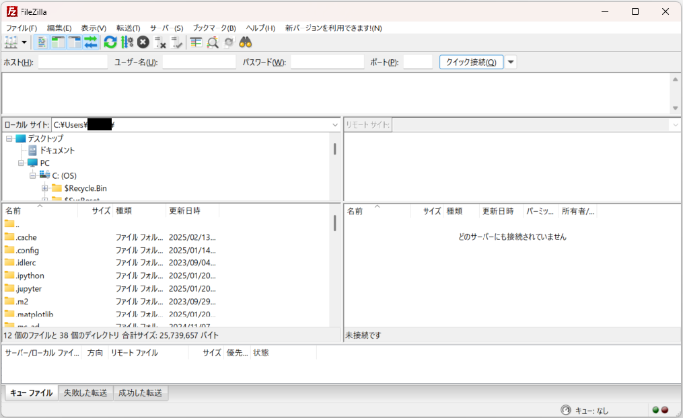Screen dimensions: 683x418
Task: Toggle processing of the transfer queue
Action: (x=127, y=42)
